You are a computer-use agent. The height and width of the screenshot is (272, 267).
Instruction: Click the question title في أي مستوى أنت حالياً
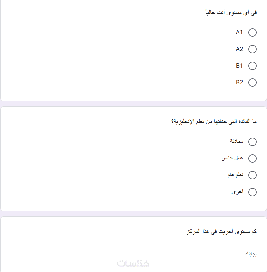pyautogui.click(x=231, y=13)
